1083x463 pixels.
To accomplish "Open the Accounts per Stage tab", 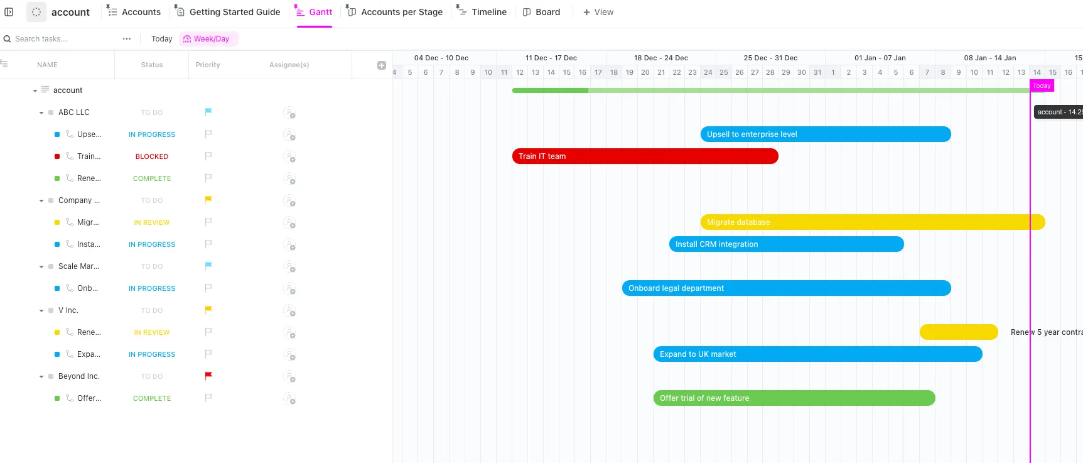I will (394, 12).
